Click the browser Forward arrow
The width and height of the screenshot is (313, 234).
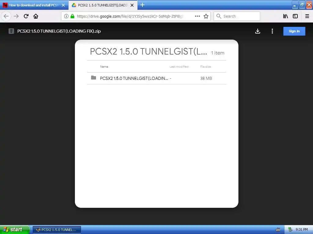16,16
